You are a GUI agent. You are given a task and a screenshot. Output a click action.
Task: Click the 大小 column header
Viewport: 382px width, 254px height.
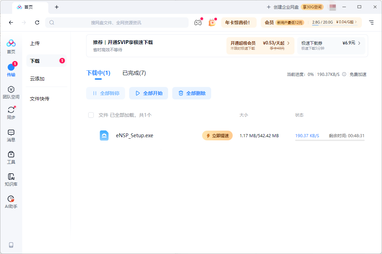(244, 115)
